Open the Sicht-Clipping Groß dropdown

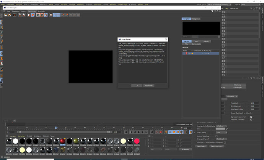tap(222, 133)
